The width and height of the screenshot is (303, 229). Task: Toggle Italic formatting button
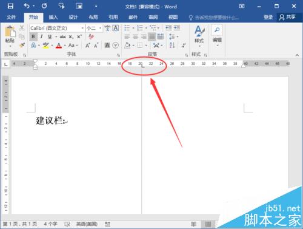tap(41, 36)
